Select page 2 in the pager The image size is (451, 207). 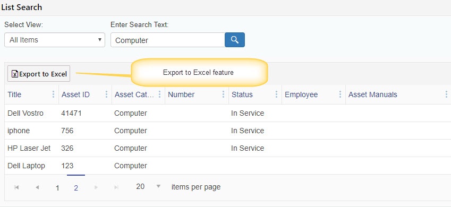pyautogui.click(x=76, y=188)
